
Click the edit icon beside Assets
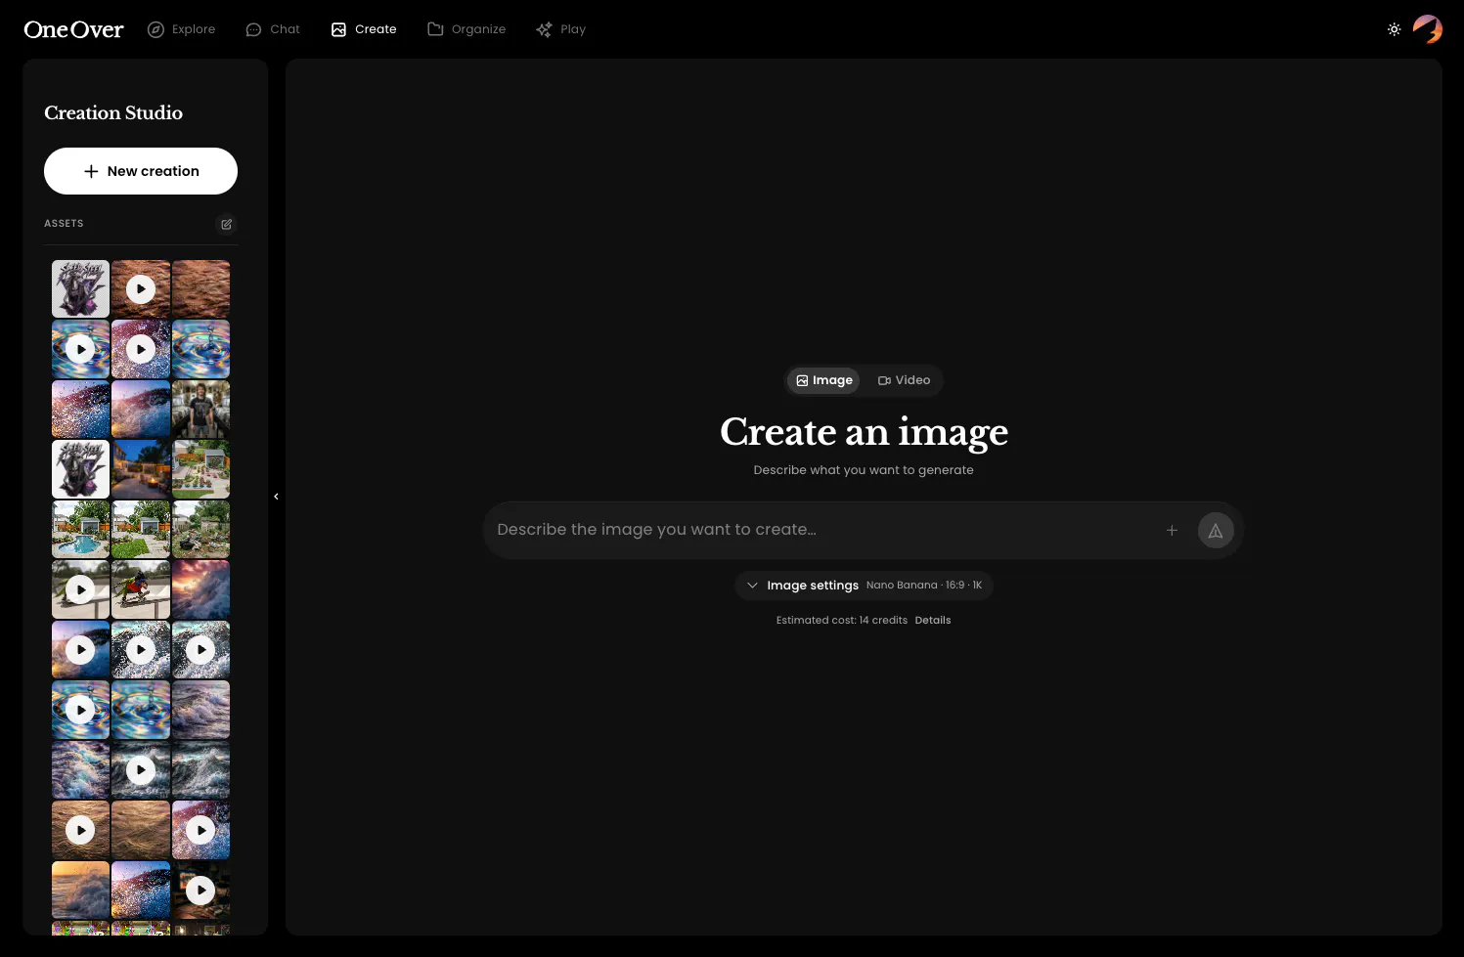[x=226, y=224]
